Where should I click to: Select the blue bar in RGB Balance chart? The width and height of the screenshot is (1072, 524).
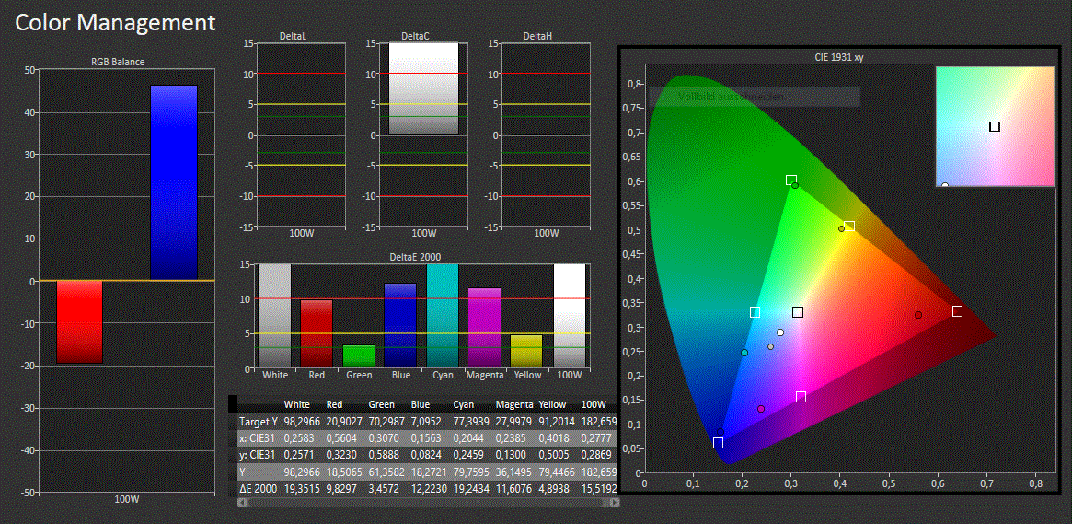(174, 182)
